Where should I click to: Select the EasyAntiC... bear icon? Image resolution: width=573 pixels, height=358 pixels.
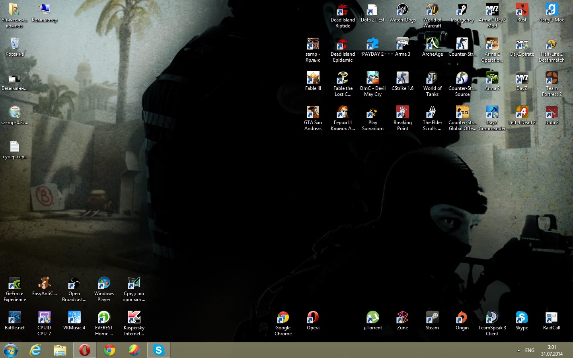pyautogui.click(x=44, y=287)
